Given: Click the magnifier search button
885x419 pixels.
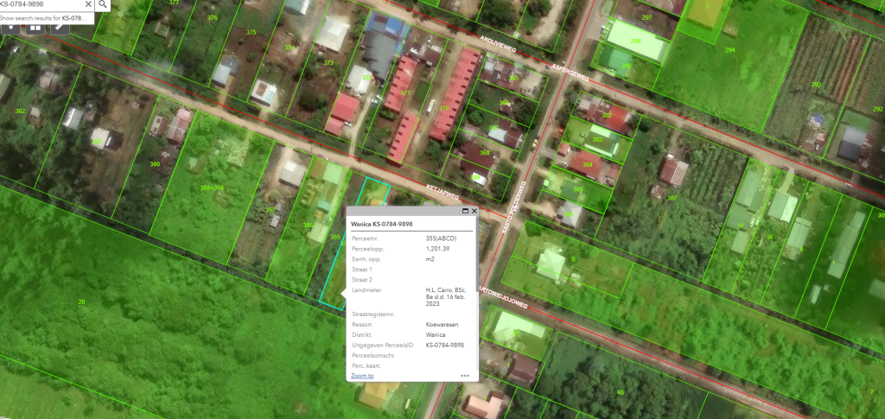Looking at the screenshot, I should [104, 4].
